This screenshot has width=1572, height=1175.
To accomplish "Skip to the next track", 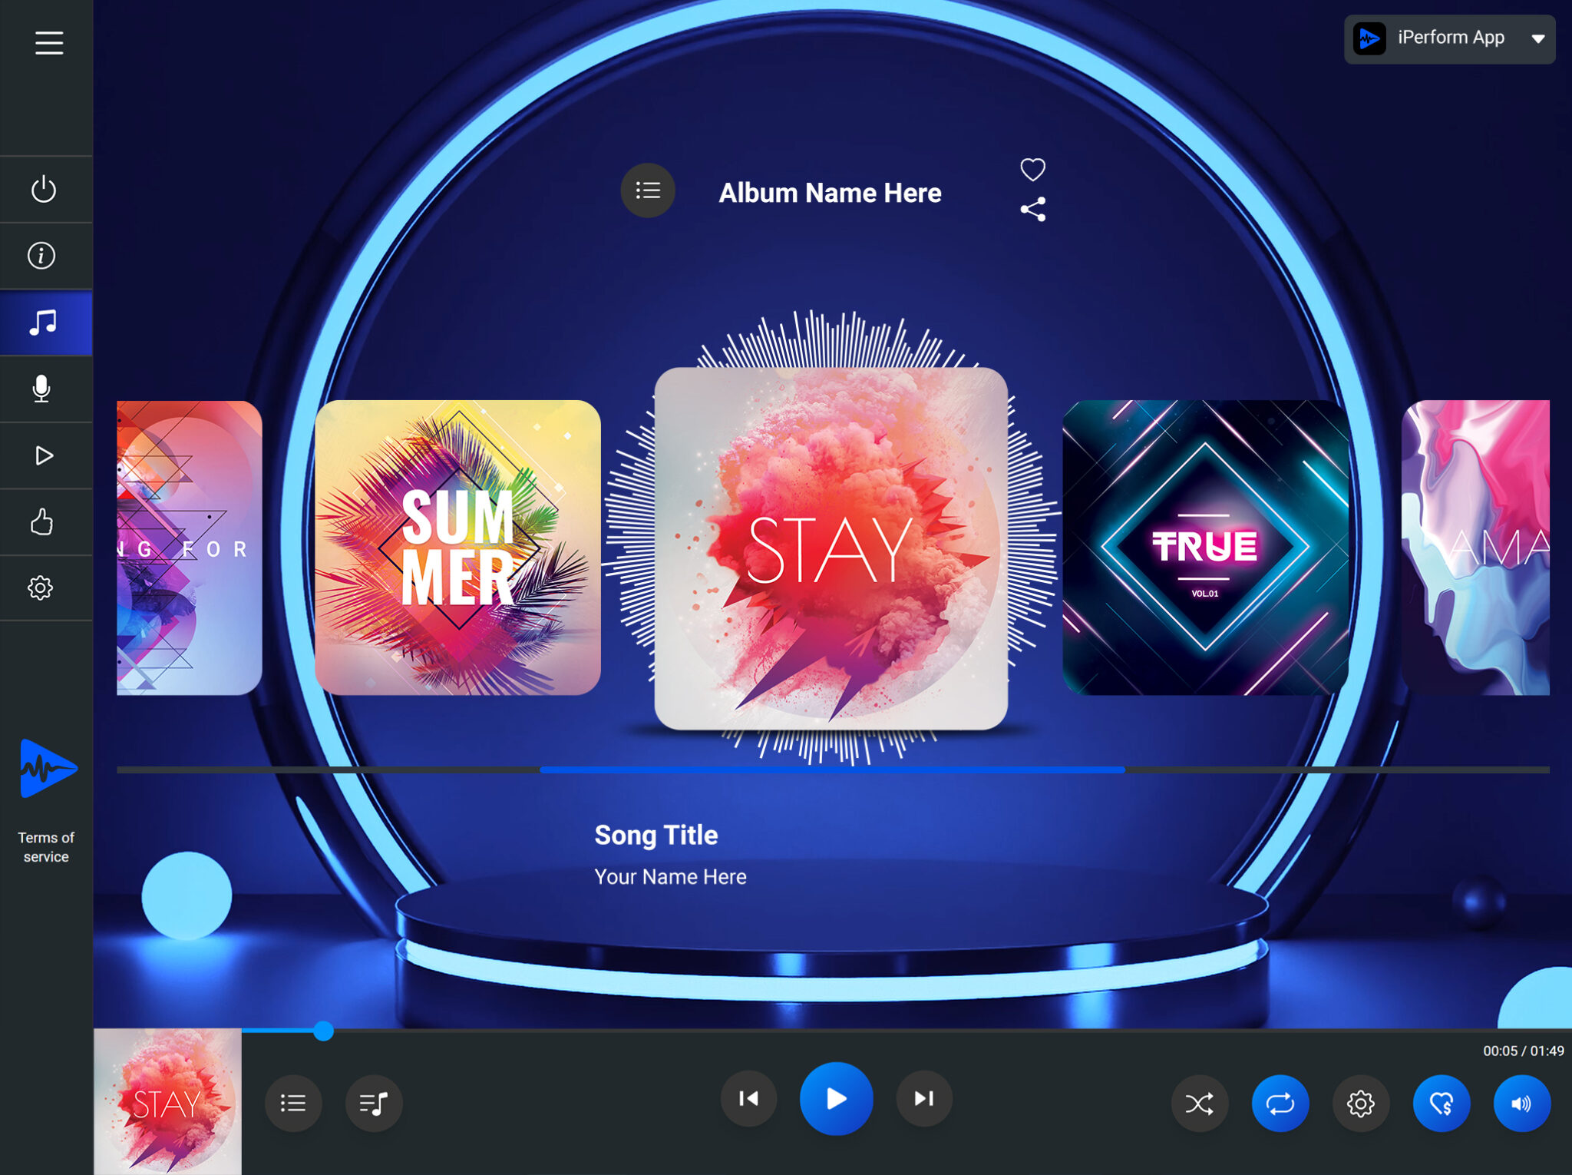I will 923,1098.
